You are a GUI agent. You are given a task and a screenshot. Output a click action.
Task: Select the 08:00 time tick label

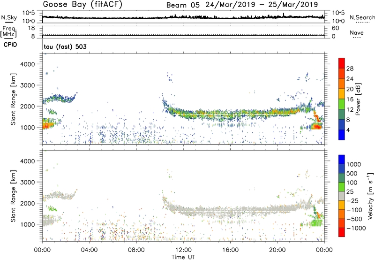click(136, 250)
